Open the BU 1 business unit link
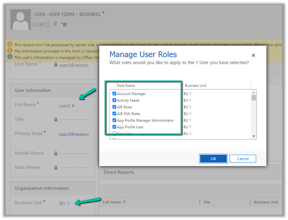 click(x=64, y=203)
